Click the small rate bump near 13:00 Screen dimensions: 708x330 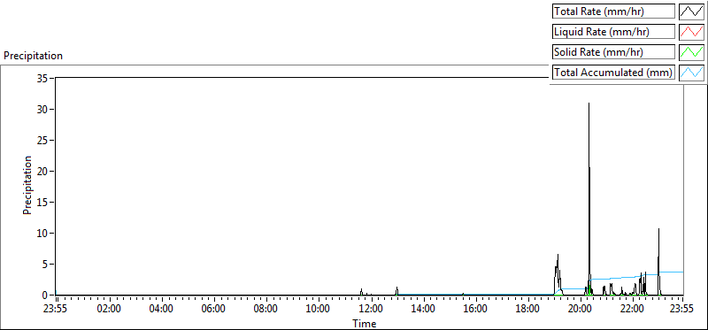click(396, 291)
